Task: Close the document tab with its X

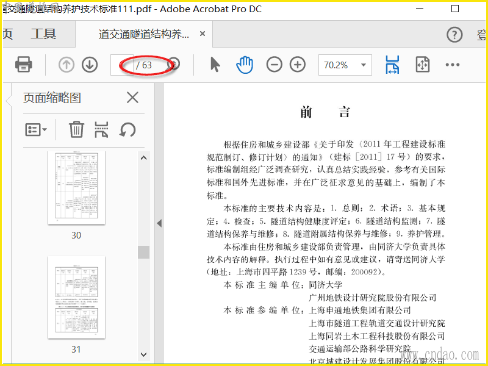Action: [x=203, y=34]
